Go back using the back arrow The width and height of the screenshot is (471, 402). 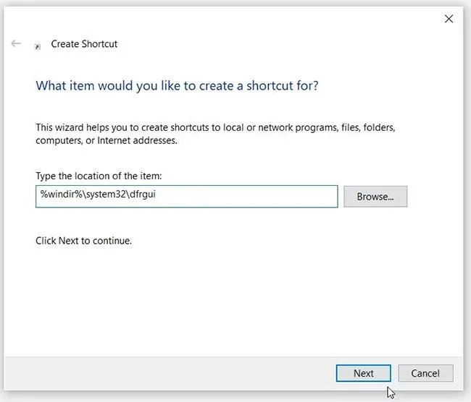[16, 44]
